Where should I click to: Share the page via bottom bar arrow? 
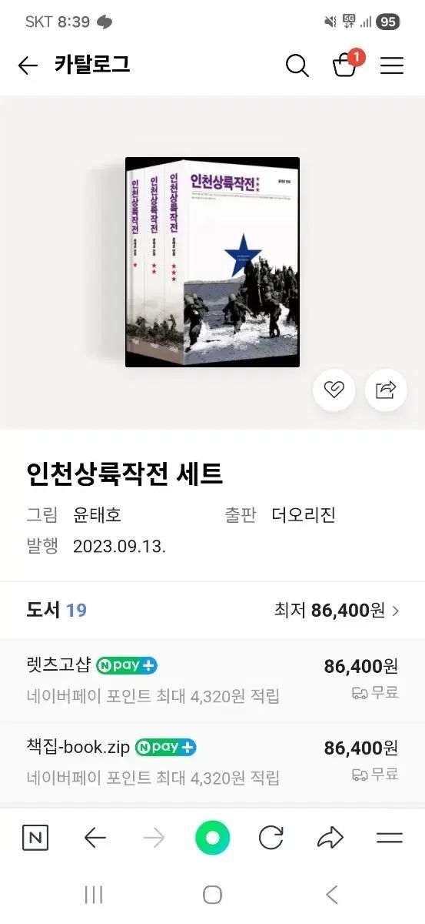pos(330,838)
